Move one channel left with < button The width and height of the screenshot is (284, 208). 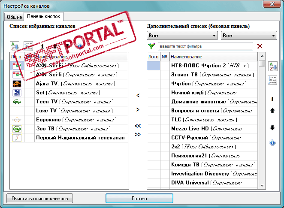138,95
